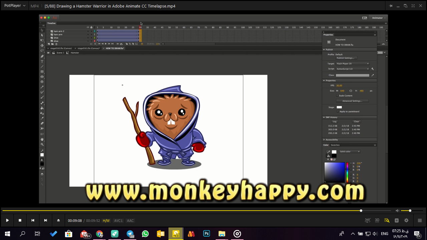Screen dimensions: 427x240
Task: Select the Line tool
Action: click(42, 67)
